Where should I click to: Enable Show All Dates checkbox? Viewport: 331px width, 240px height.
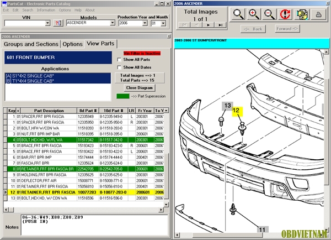click(119, 67)
